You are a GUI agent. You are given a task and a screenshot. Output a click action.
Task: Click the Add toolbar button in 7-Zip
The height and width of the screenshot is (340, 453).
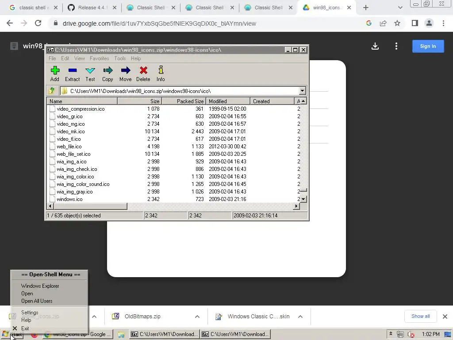tap(54, 74)
